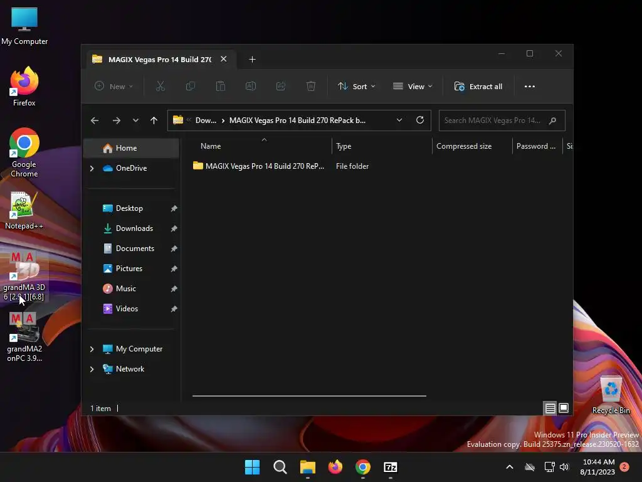
Task: Click the search magnifier icon in Explorer
Action: [553, 120]
